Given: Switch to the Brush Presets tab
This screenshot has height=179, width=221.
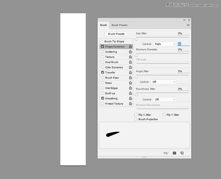Looking at the screenshot, I should [x=119, y=25].
